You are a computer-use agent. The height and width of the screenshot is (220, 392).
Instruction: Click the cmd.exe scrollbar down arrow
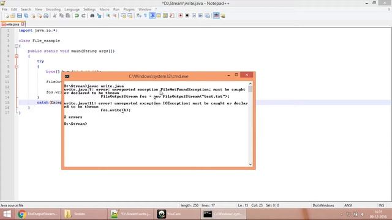tap(251, 164)
